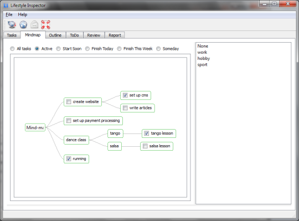Screen dimensions: 299x221
Task: Click the globe toolbar icon
Action: click(23, 24)
